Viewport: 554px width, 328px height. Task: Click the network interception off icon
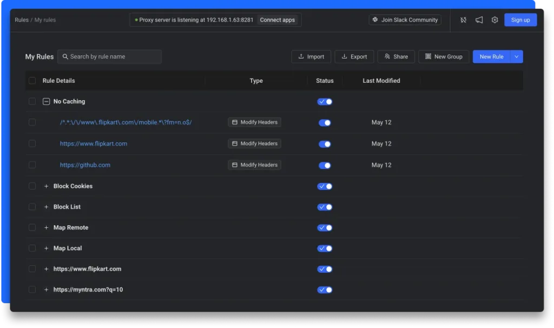pos(463,20)
